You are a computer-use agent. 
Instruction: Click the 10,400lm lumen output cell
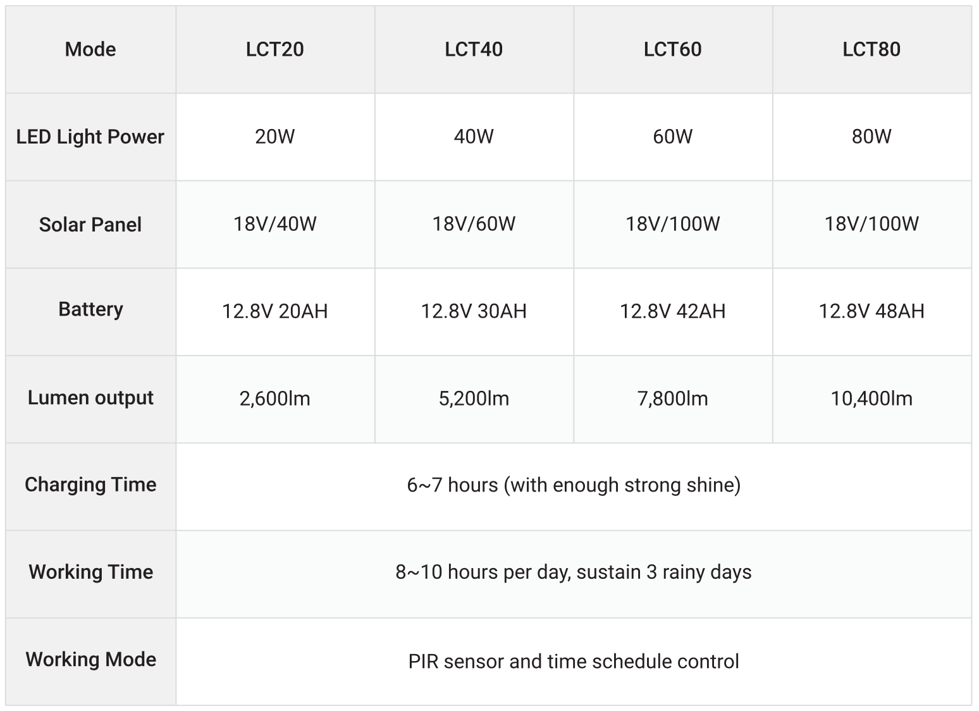pos(871,399)
